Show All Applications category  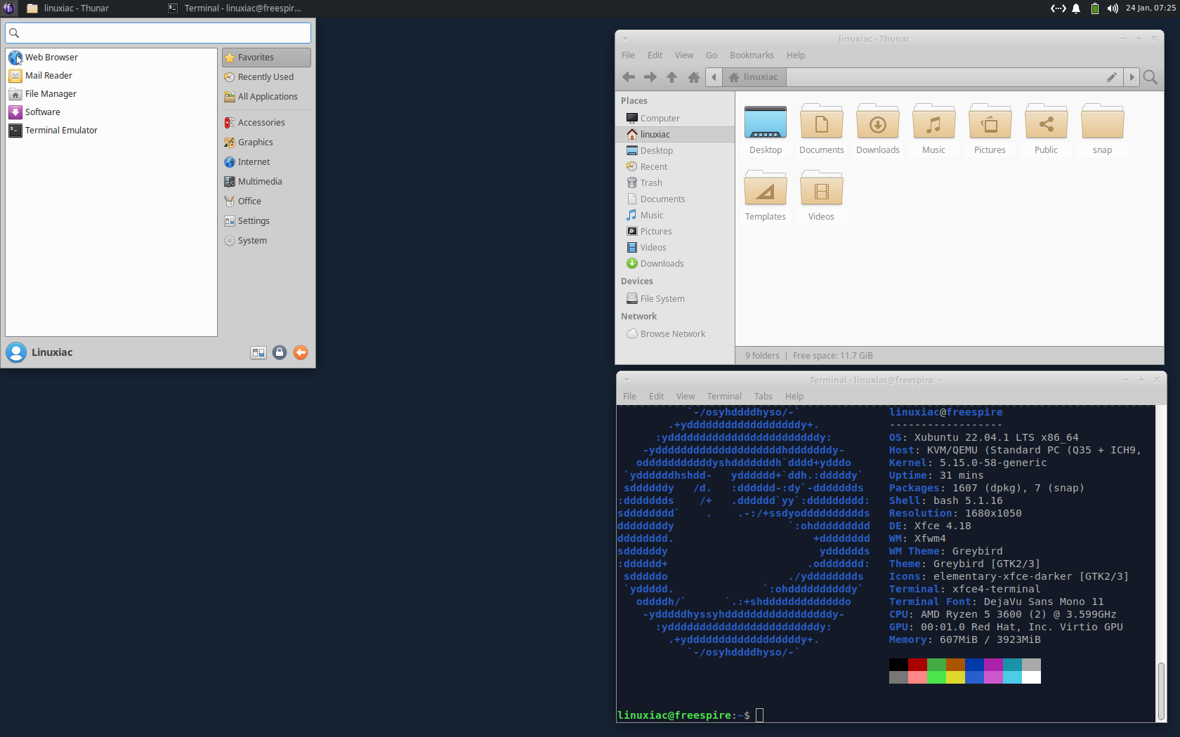coord(267,97)
